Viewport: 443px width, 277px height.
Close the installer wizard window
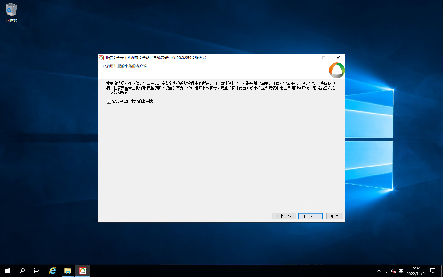pos(338,58)
